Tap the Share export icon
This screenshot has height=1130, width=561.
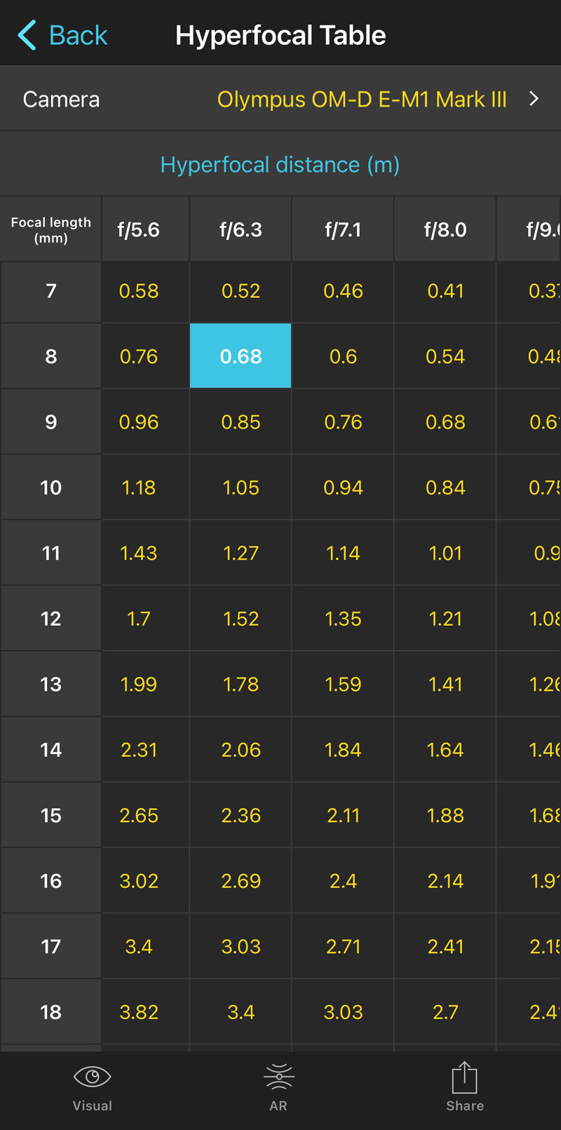point(464,1078)
